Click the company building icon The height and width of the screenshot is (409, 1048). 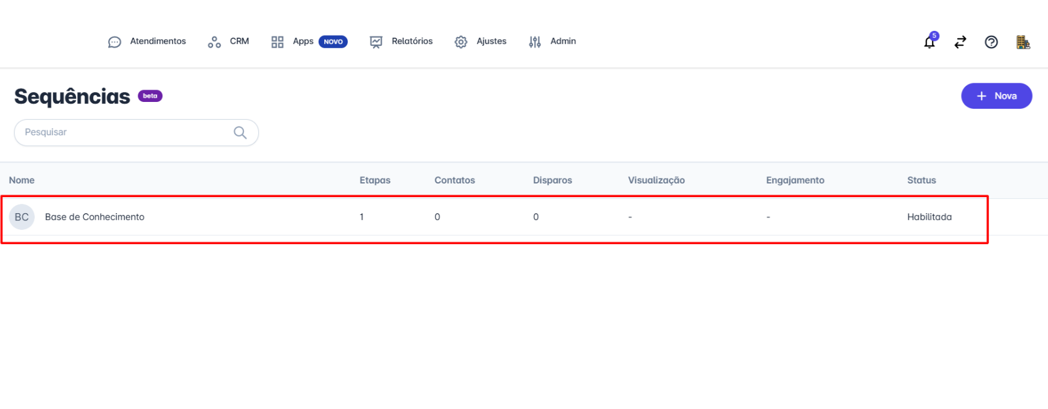(x=1023, y=42)
